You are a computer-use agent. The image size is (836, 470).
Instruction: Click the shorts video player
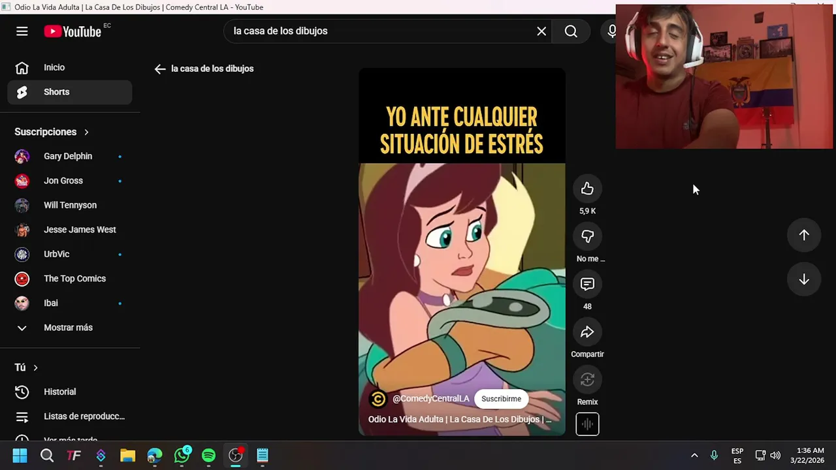462,251
